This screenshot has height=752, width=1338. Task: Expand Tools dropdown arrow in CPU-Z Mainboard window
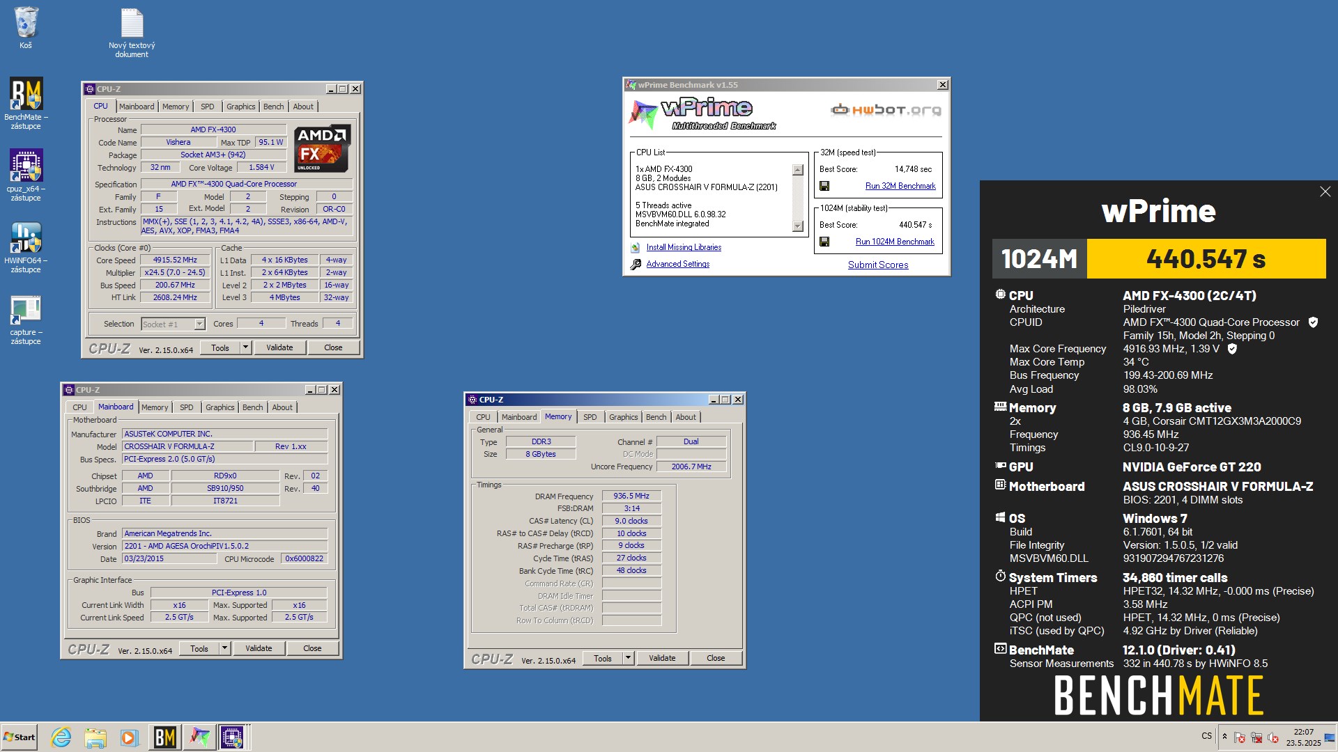tap(224, 648)
